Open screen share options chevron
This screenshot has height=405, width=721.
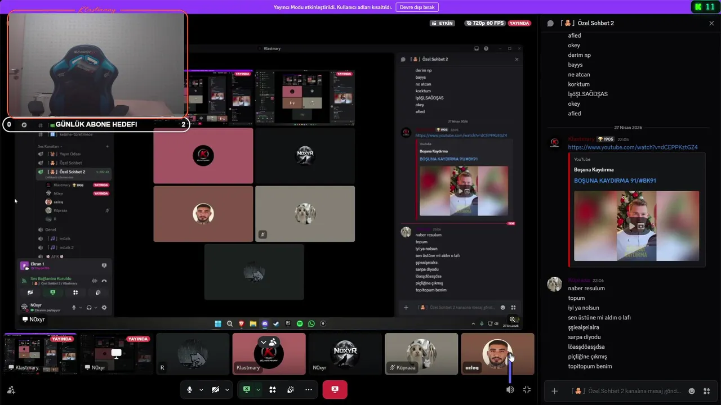coord(258,389)
